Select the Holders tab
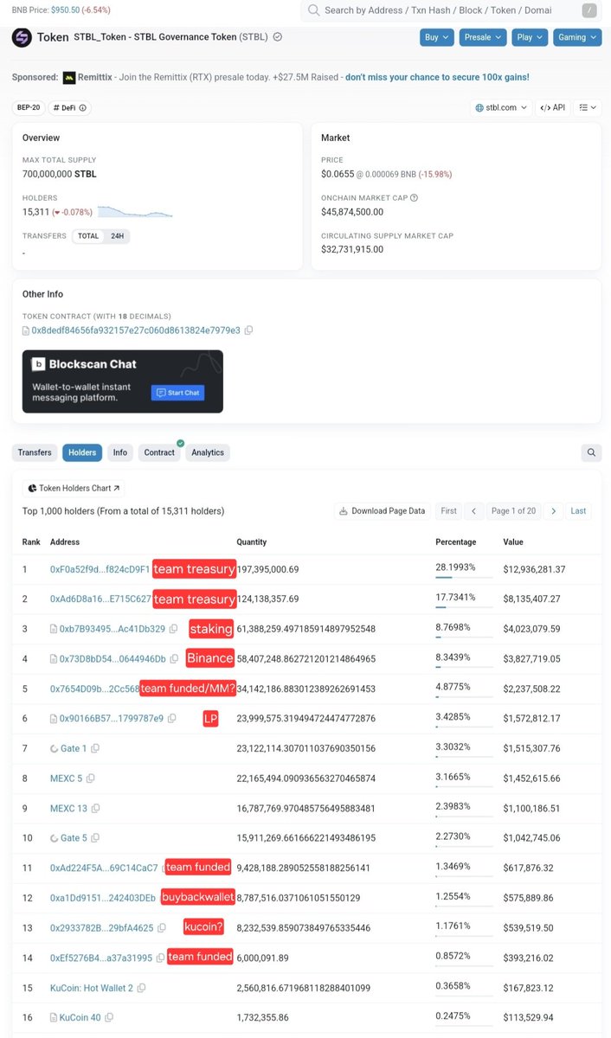 [x=82, y=452]
